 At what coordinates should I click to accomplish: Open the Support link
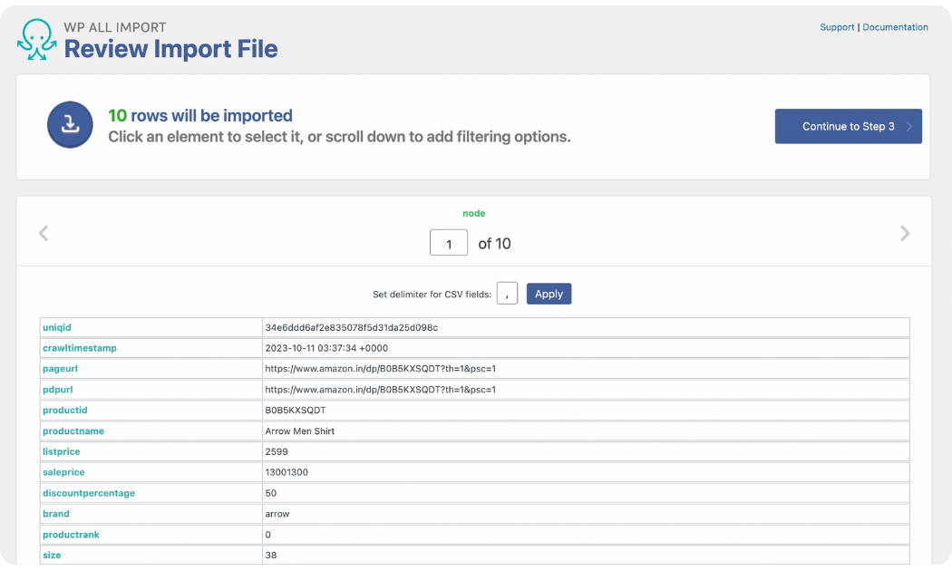836,27
